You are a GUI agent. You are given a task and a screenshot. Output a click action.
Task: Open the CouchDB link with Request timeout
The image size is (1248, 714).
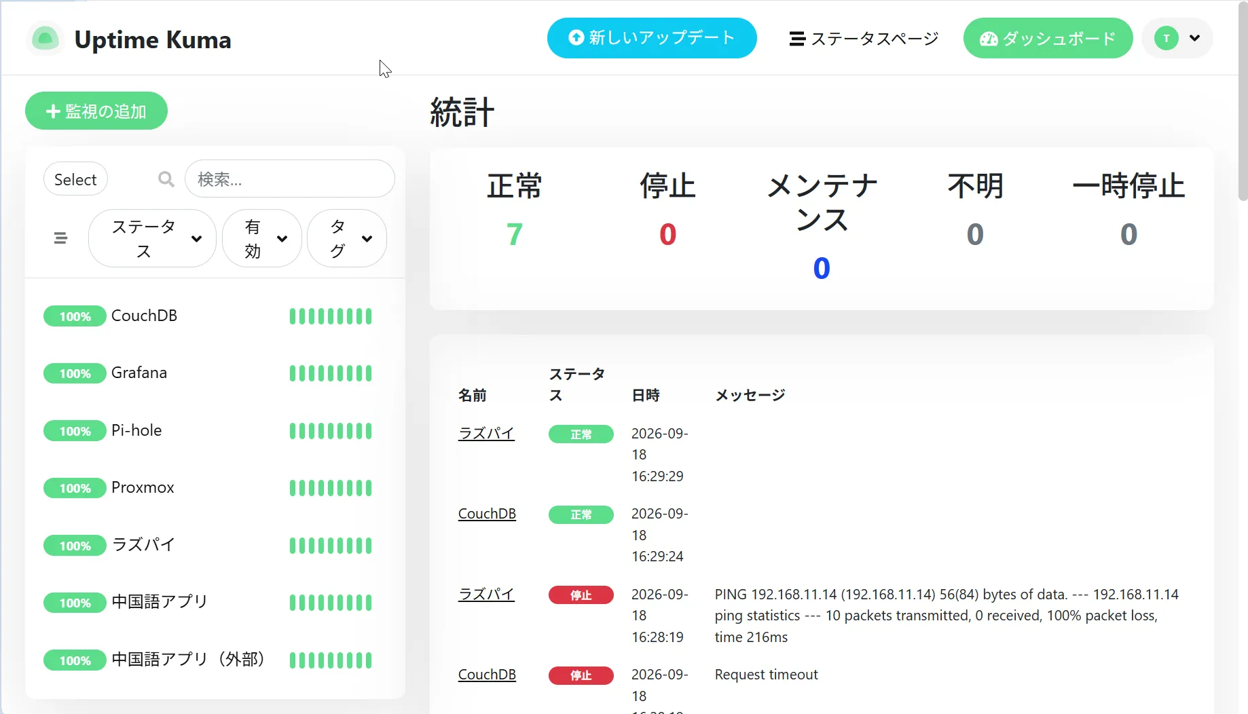coord(487,675)
